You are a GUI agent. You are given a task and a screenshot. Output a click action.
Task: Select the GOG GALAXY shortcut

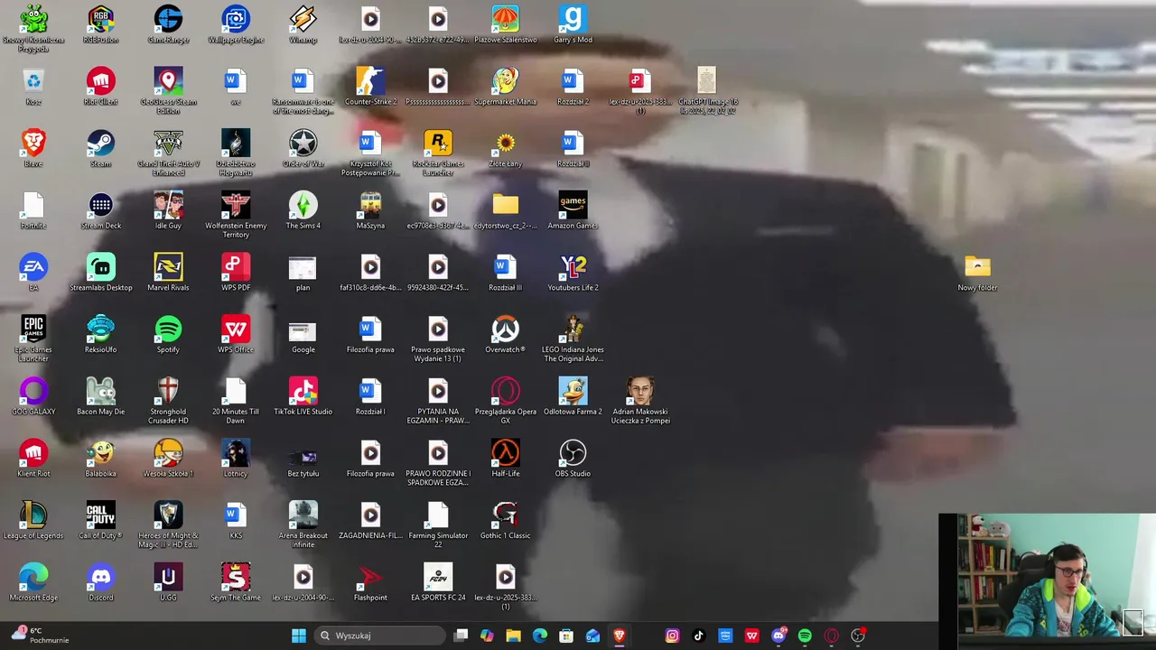pyautogui.click(x=33, y=396)
